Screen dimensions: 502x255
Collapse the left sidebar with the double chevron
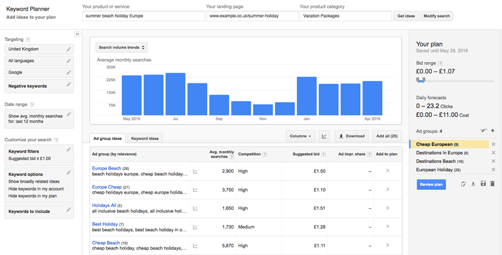tap(77, 34)
